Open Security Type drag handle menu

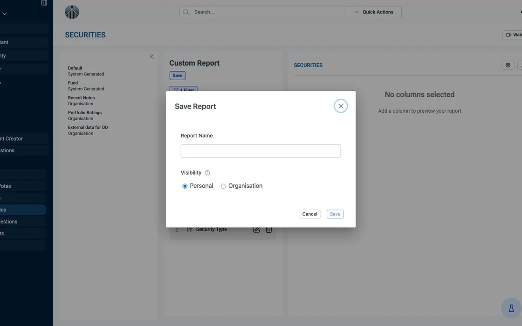[x=177, y=230]
